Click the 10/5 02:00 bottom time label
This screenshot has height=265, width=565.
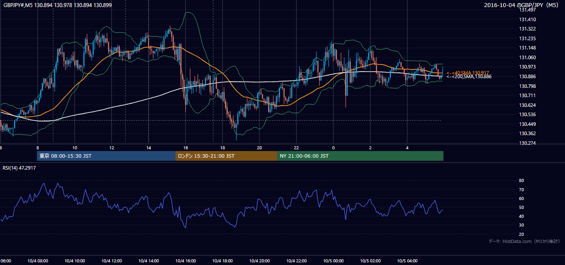point(370,261)
